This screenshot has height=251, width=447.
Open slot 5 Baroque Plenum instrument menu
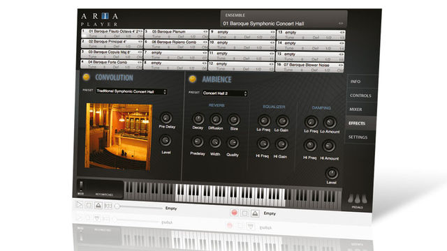click(x=205, y=31)
